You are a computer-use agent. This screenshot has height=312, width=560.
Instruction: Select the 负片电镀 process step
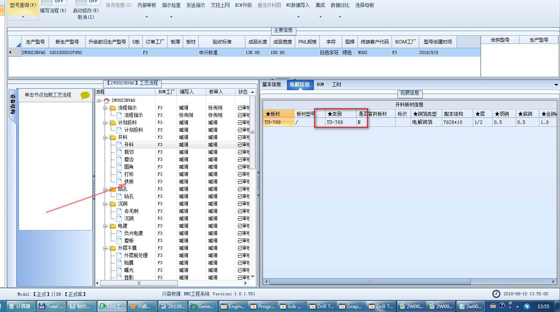click(133, 233)
